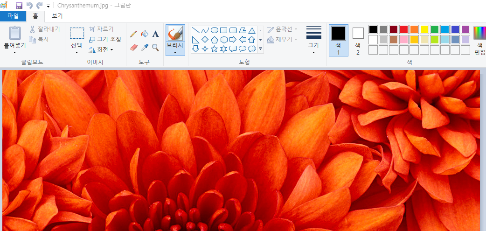Select the Diamond shape

[x=205, y=40]
